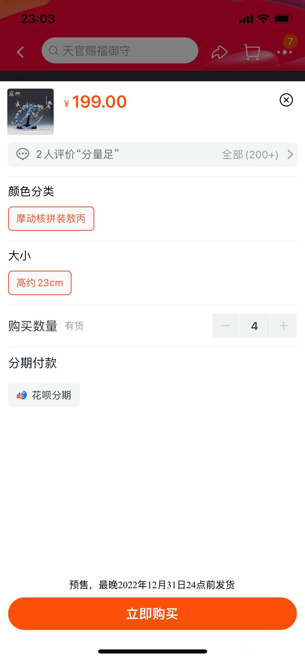Open the 2人评价 "分量足" review tag

pyautogui.click(x=78, y=154)
